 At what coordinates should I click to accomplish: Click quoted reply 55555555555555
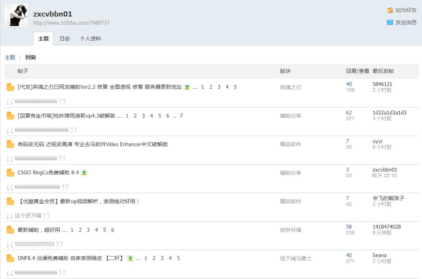coord(35,244)
